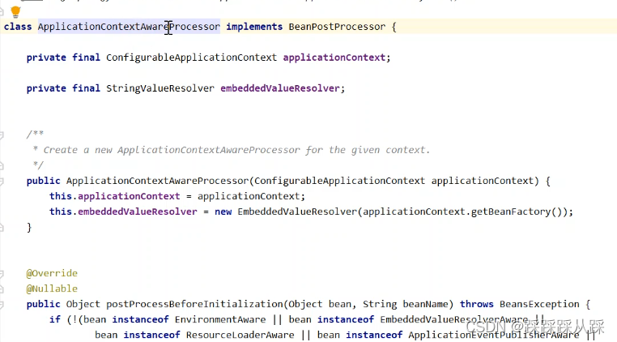The width and height of the screenshot is (617, 342).
Task: Click the ApplicationContextAwareProcessor constructor name
Action: click(x=157, y=181)
